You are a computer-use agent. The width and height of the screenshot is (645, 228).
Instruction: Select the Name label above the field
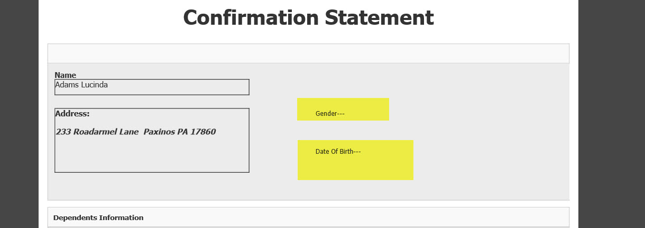(66, 75)
